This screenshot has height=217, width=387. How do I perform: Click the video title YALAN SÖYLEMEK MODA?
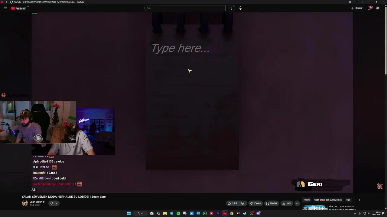tap(63, 197)
